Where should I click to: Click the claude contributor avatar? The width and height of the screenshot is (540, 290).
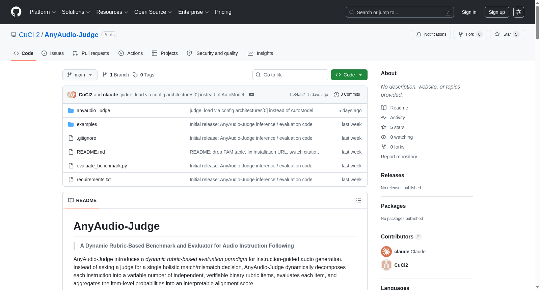click(386, 252)
